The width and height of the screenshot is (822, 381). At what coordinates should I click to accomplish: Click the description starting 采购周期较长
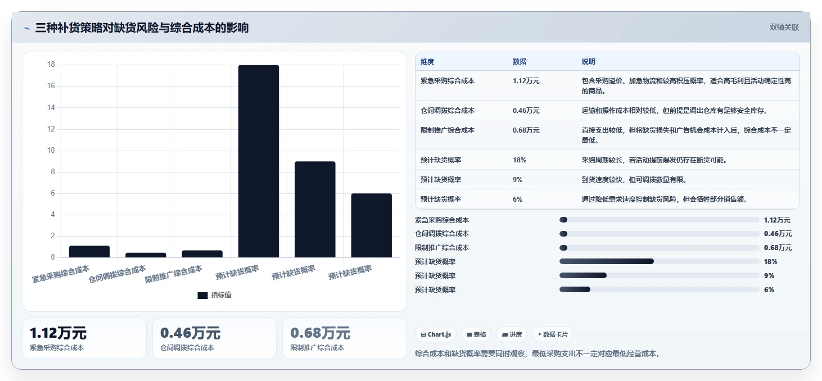click(x=654, y=160)
